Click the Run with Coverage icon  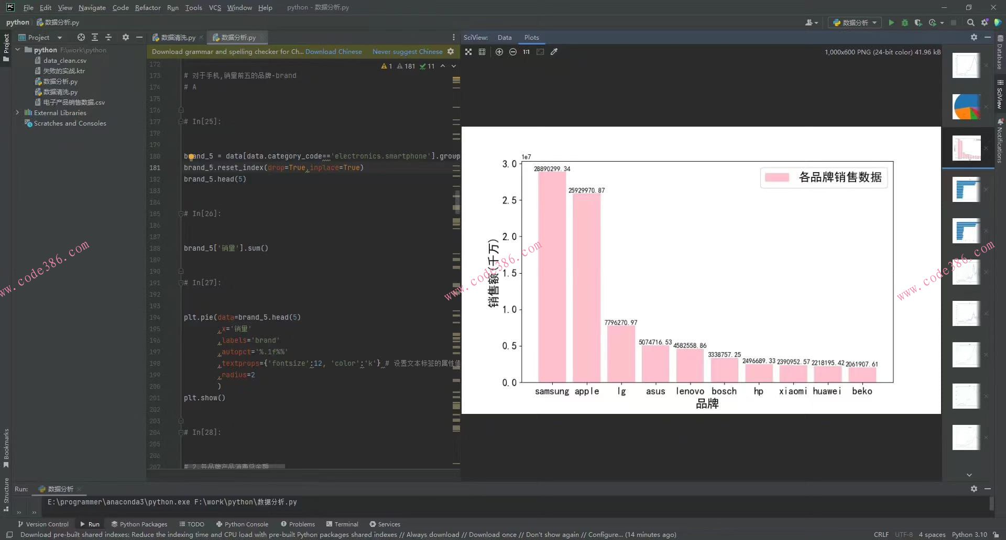pos(918,22)
